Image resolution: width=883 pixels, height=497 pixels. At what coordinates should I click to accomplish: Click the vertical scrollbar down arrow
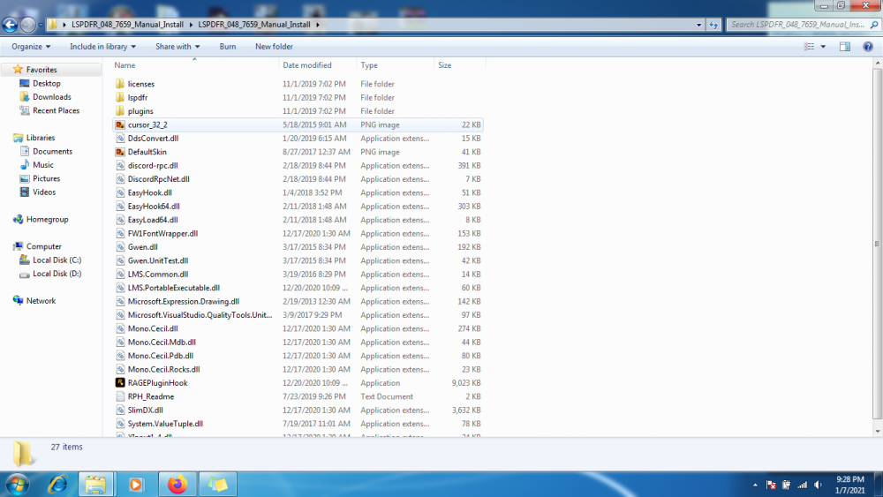pos(878,432)
